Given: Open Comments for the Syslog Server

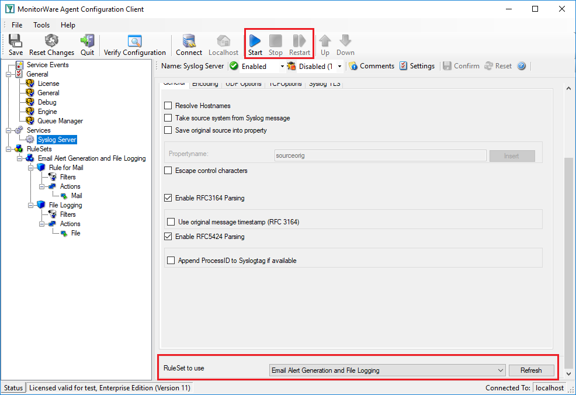Looking at the screenshot, I should pos(372,66).
